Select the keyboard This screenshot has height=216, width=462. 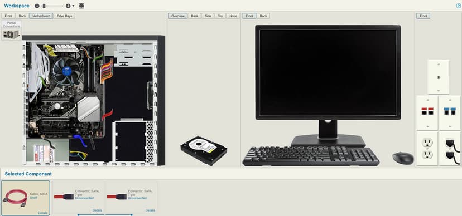click(x=311, y=156)
